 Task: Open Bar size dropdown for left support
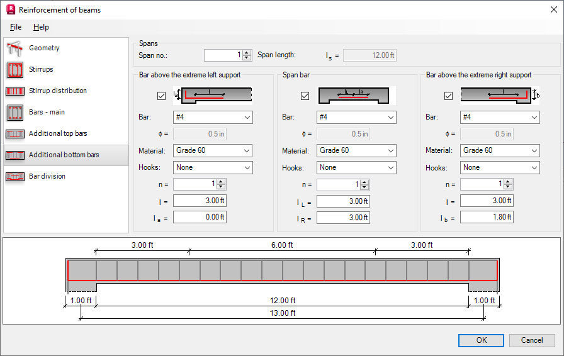tap(213, 117)
